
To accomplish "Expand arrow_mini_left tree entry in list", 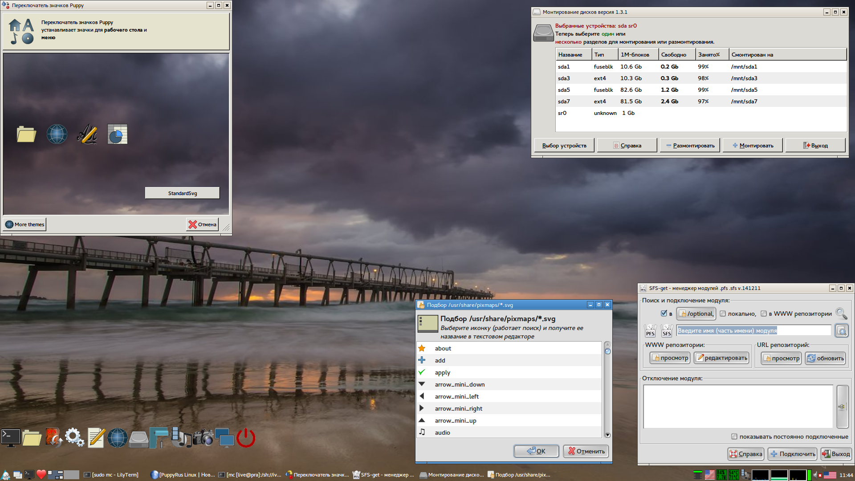I will (x=422, y=396).
